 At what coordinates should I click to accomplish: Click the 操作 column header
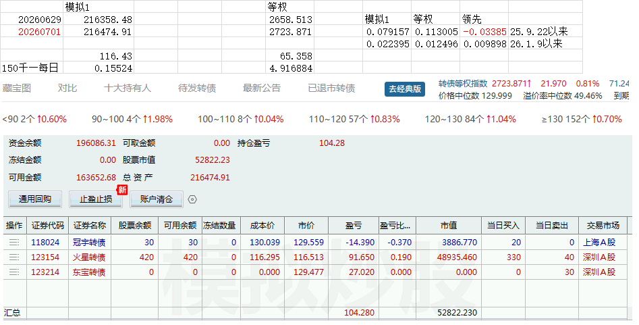tap(15, 226)
